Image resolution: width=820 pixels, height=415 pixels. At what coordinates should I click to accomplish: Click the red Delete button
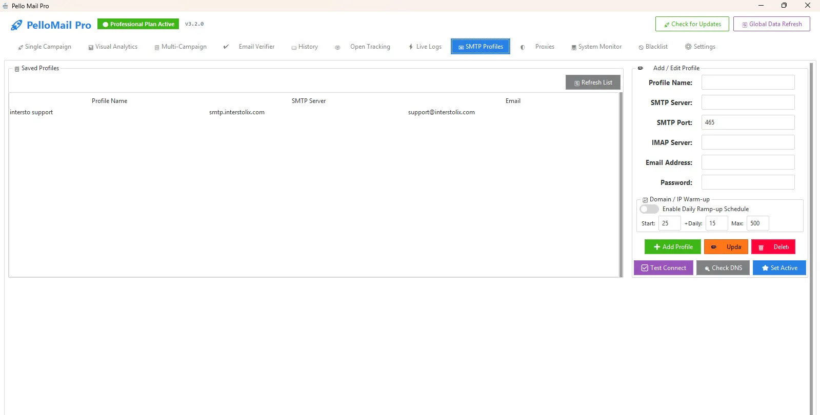tap(773, 247)
